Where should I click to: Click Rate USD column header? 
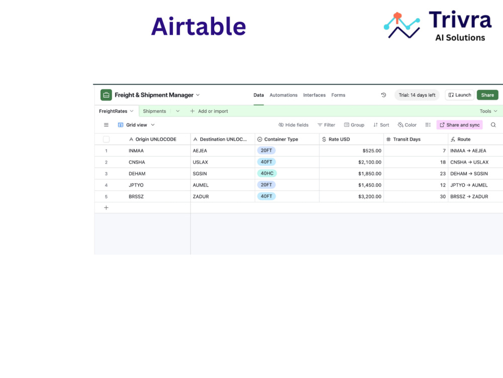(352, 139)
